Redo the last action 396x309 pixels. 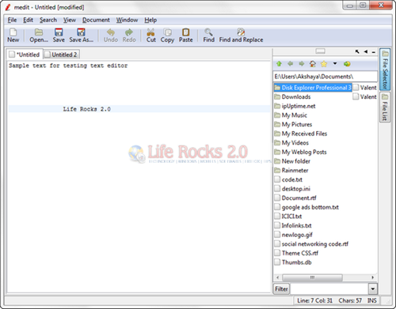coord(129,36)
